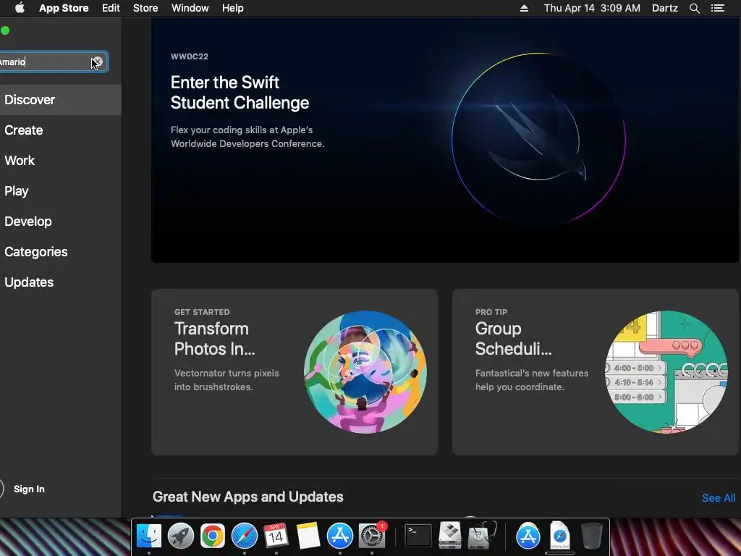
Task: Select Play in the sidebar
Action: [x=61, y=190]
